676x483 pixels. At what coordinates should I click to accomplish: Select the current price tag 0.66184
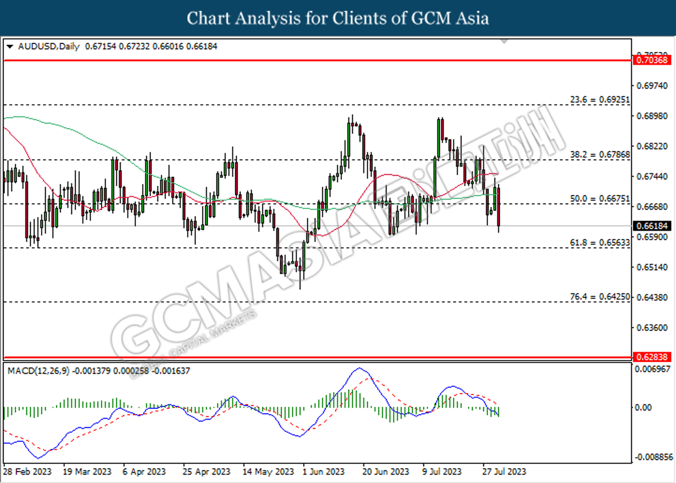pos(652,226)
